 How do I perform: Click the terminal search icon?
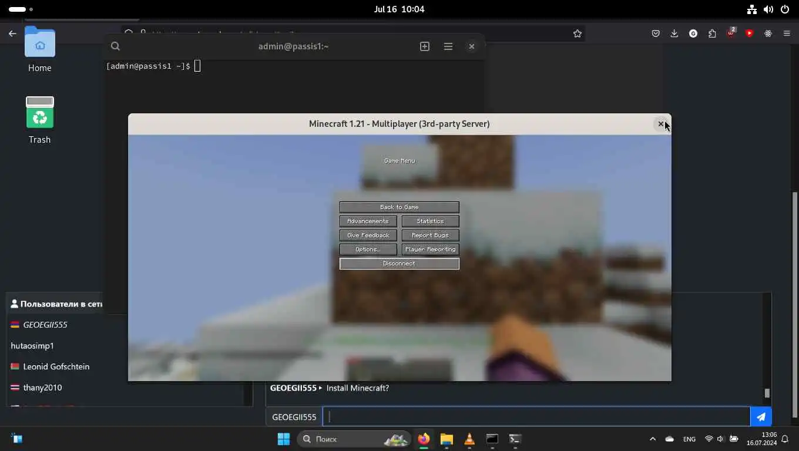click(x=115, y=46)
